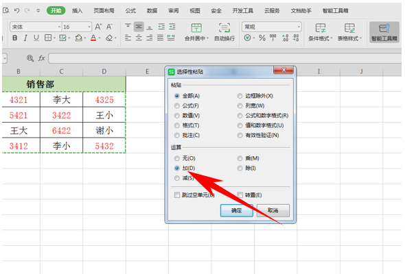
Task: Toggle Underline formatting
Action: coord(36,38)
